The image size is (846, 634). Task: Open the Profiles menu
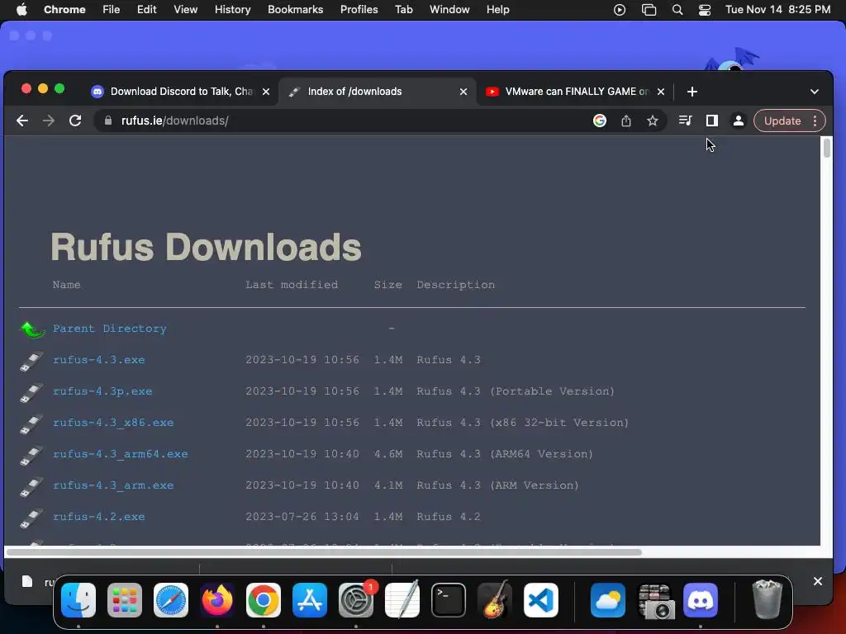point(359,10)
